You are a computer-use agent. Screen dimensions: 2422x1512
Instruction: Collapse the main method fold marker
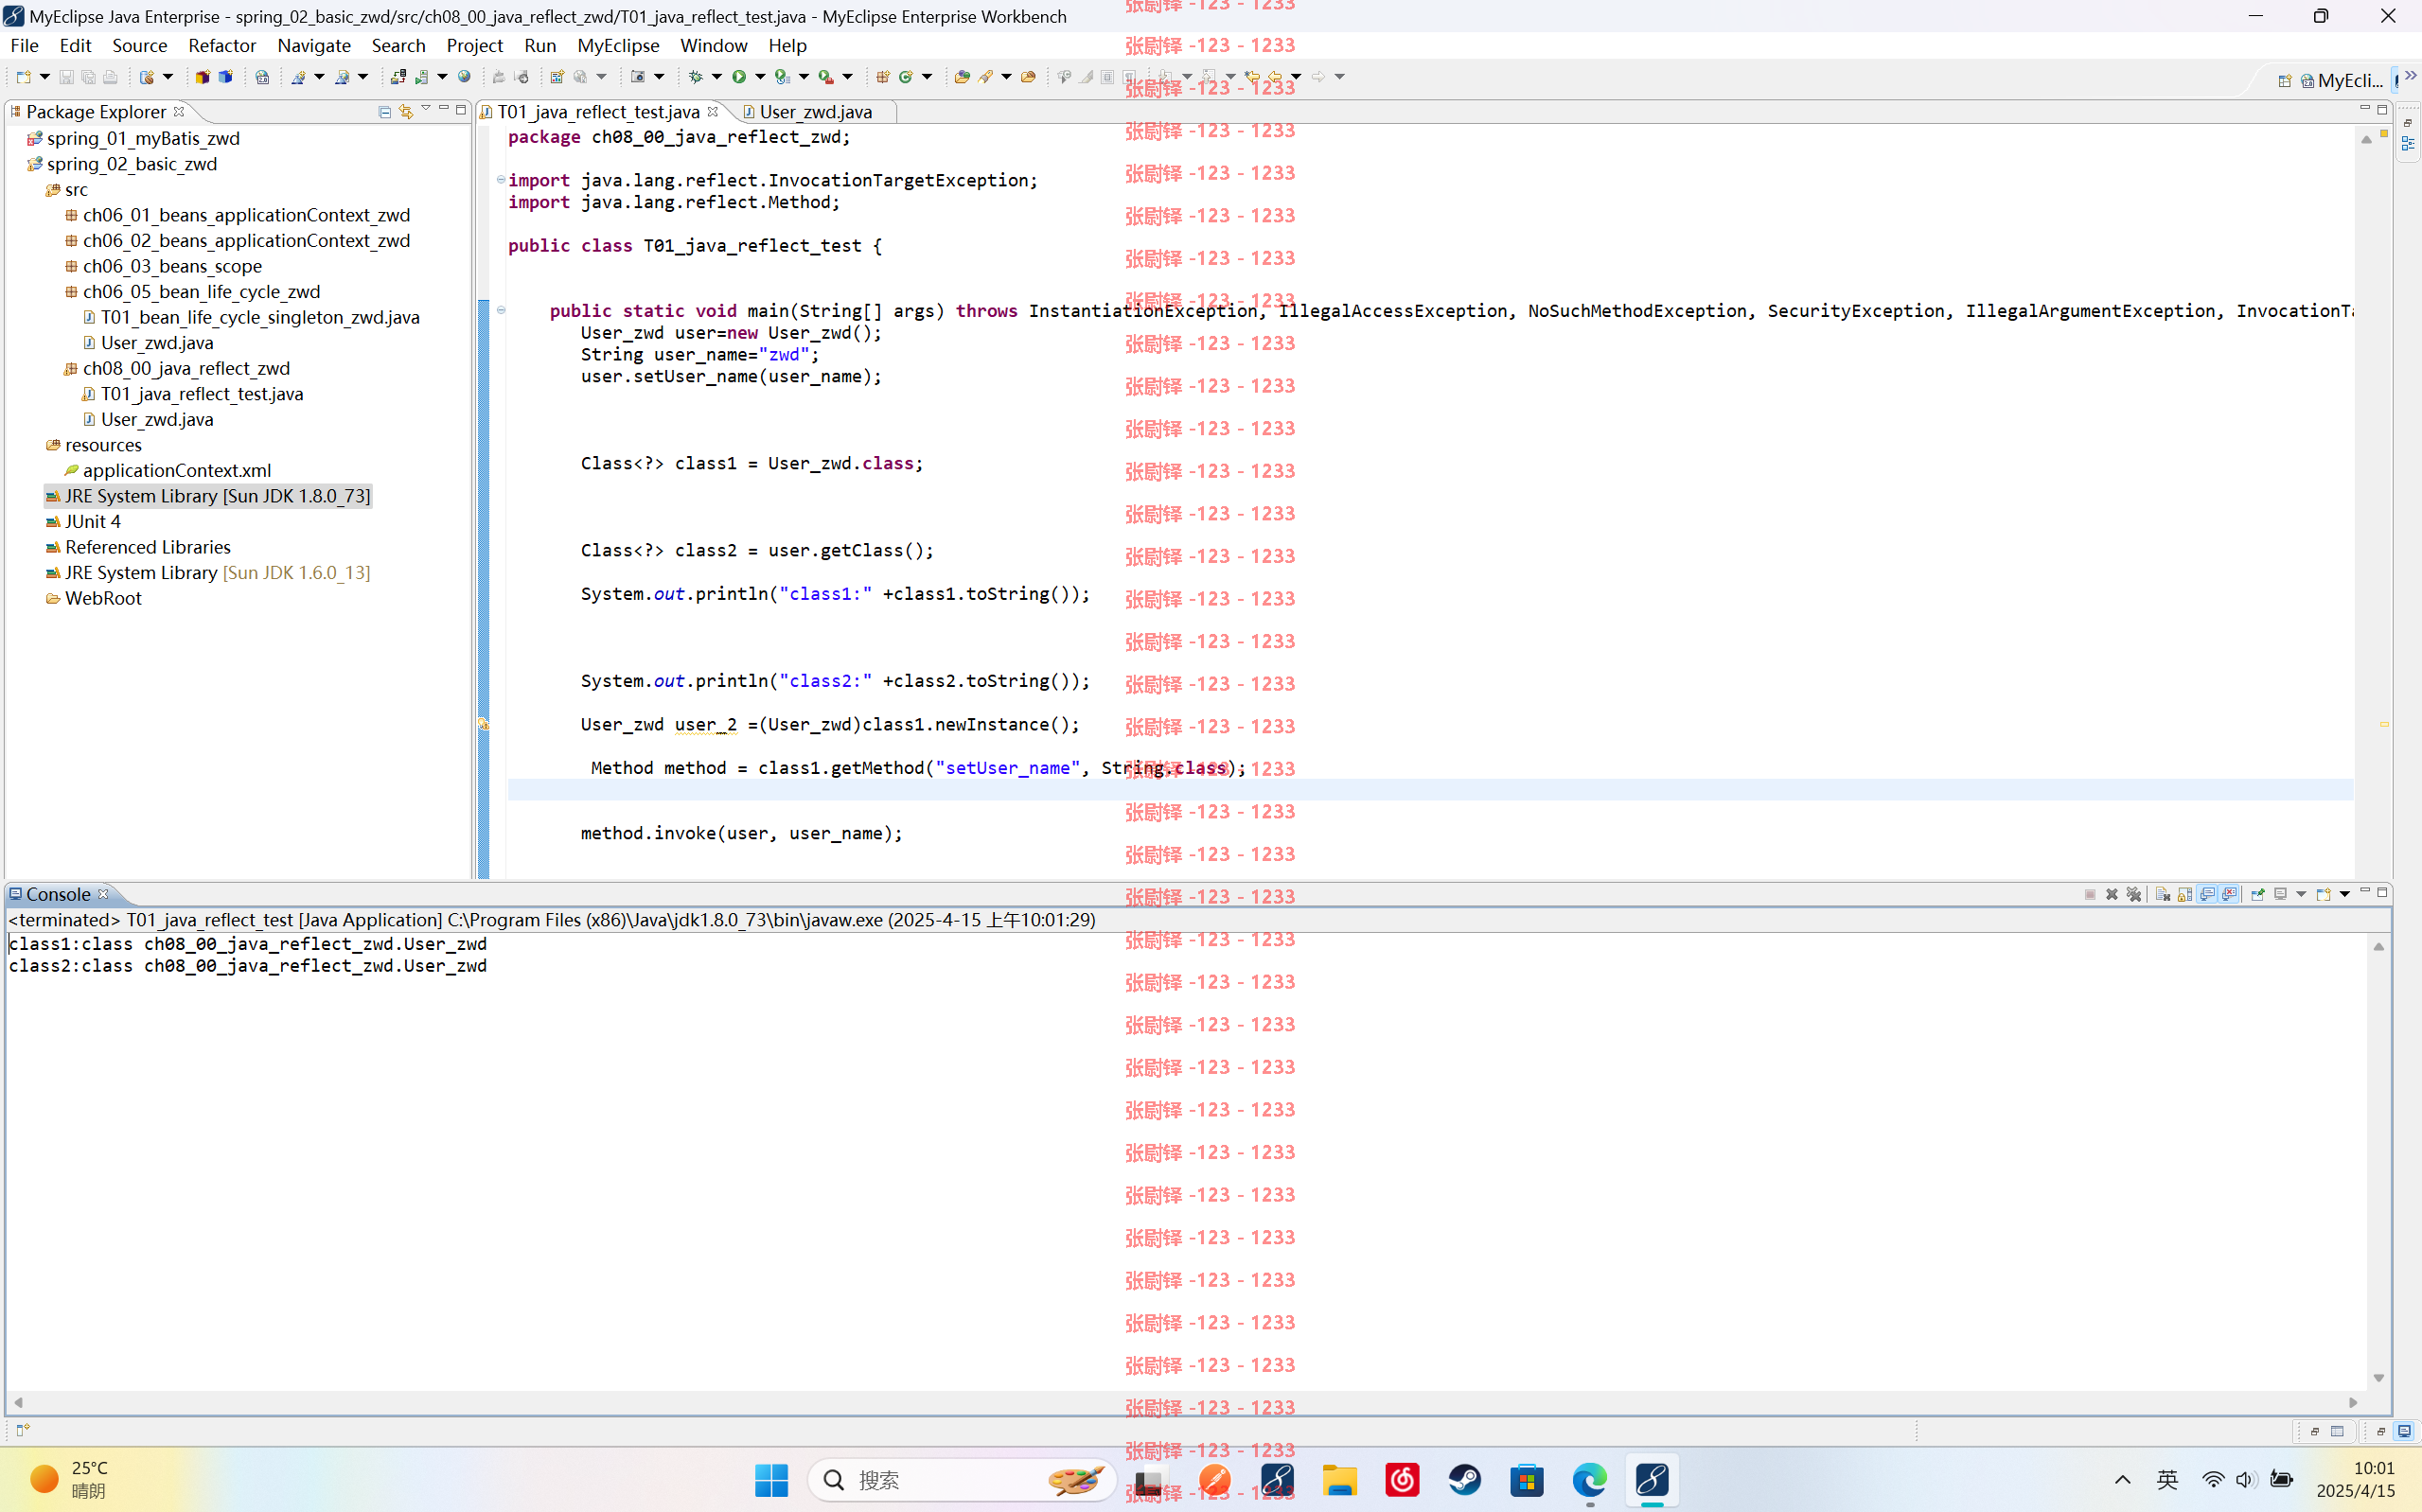(x=501, y=310)
